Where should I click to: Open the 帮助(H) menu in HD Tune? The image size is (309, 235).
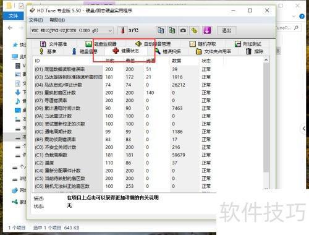click(57, 20)
